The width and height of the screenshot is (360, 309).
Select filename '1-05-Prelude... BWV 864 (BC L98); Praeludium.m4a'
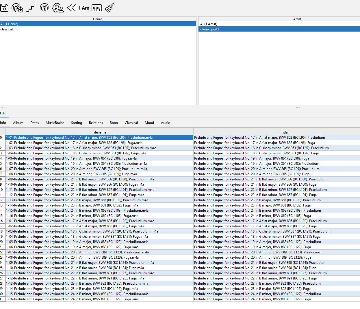[x=99, y=164]
